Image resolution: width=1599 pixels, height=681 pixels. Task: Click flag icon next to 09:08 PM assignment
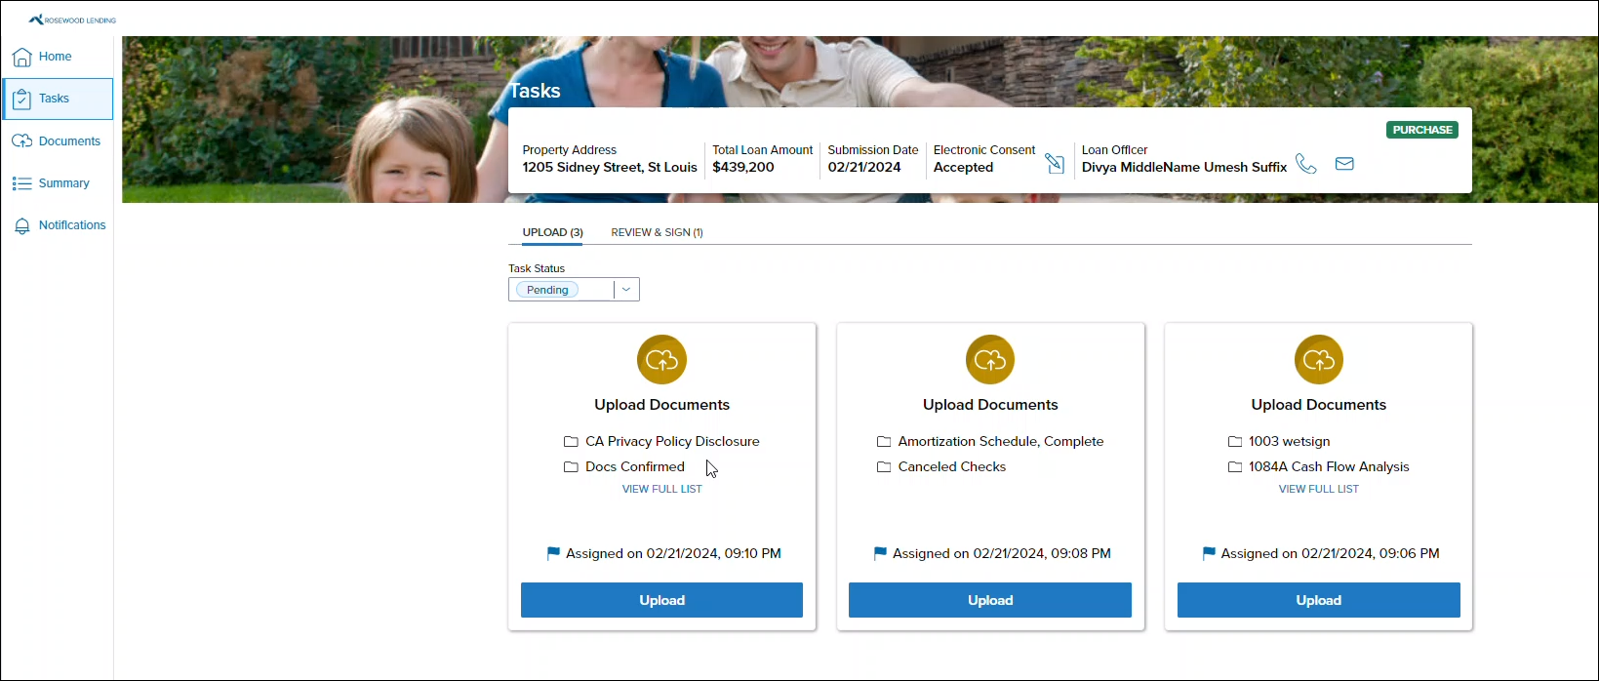point(880,553)
